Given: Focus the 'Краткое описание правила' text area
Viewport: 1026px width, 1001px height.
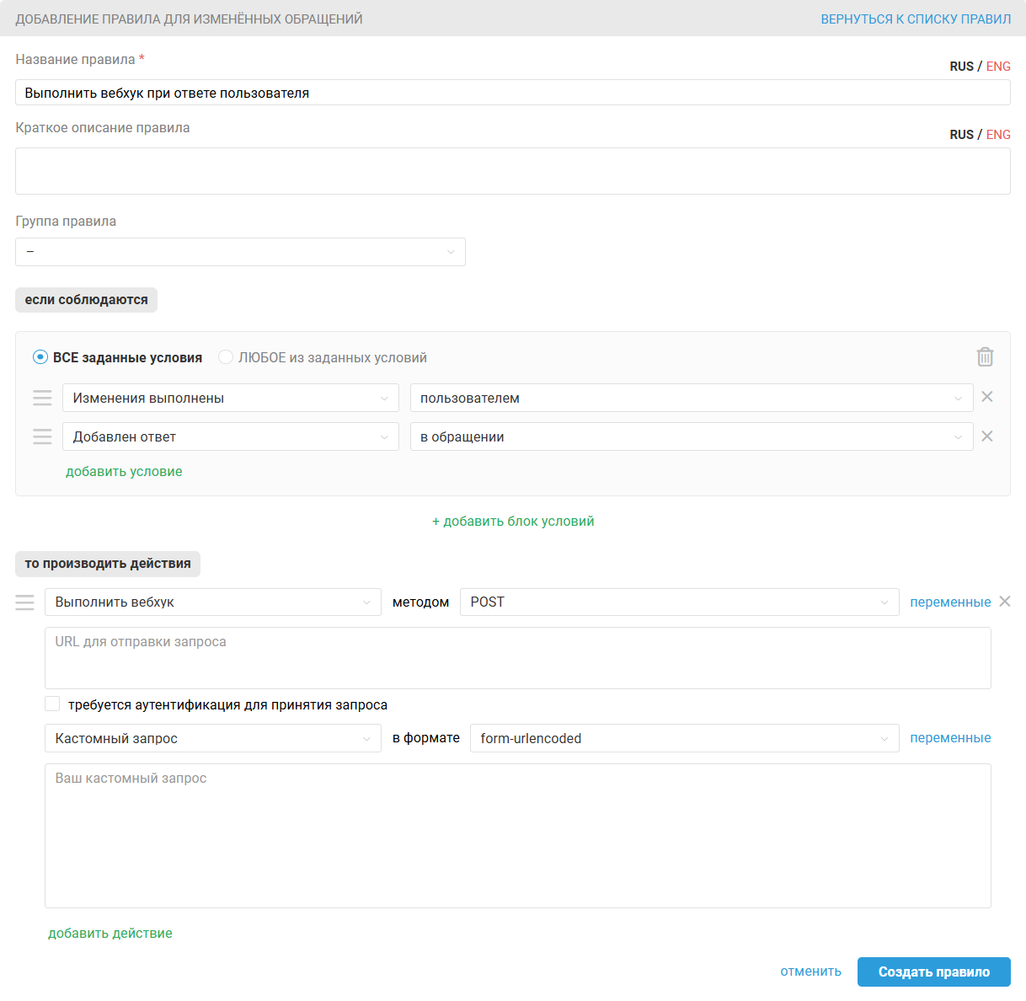Looking at the screenshot, I should 513,171.
